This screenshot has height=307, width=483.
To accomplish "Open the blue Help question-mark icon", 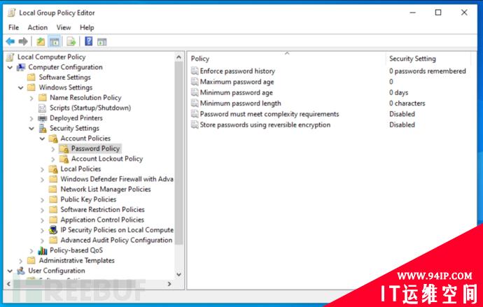I will pyautogui.click(x=89, y=41).
